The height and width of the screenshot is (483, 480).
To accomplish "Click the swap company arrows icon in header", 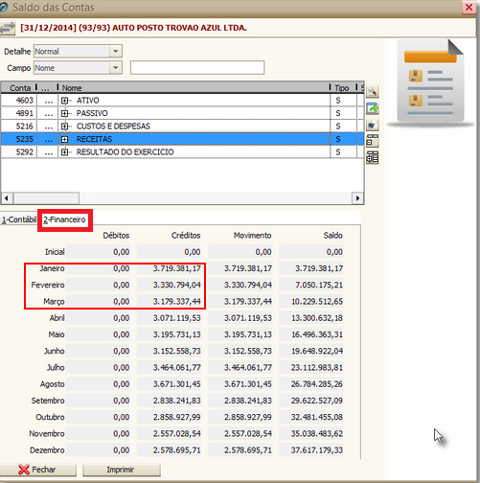I will (x=8, y=28).
